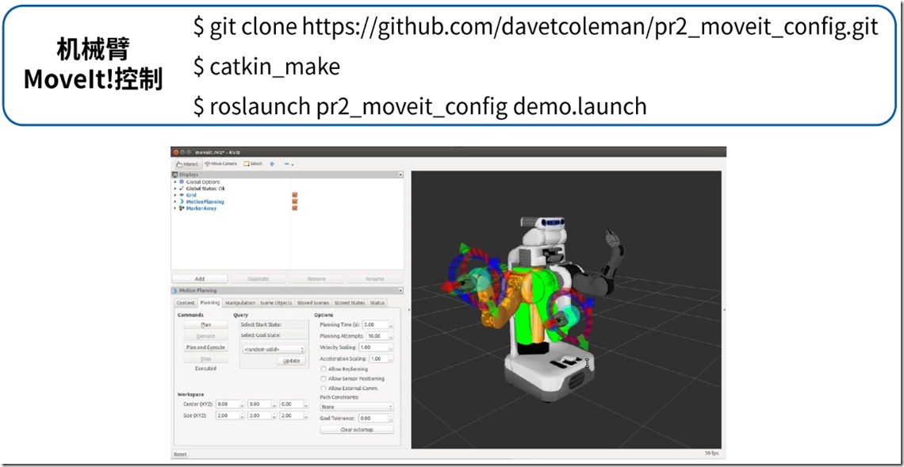
Task: Uncheck the Grid display checkbox
Action: [295, 196]
